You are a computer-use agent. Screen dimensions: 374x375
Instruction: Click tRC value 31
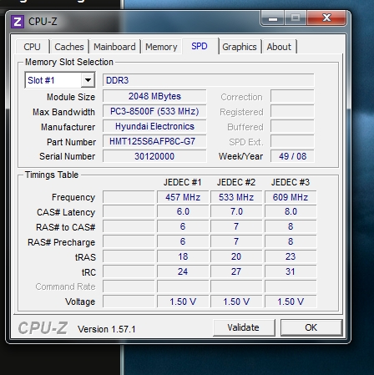[x=291, y=271]
